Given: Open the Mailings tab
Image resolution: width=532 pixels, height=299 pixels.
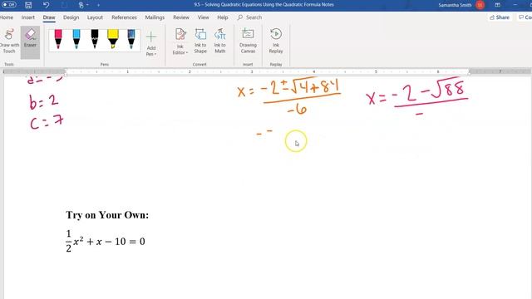Looking at the screenshot, I should [x=155, y=17].
